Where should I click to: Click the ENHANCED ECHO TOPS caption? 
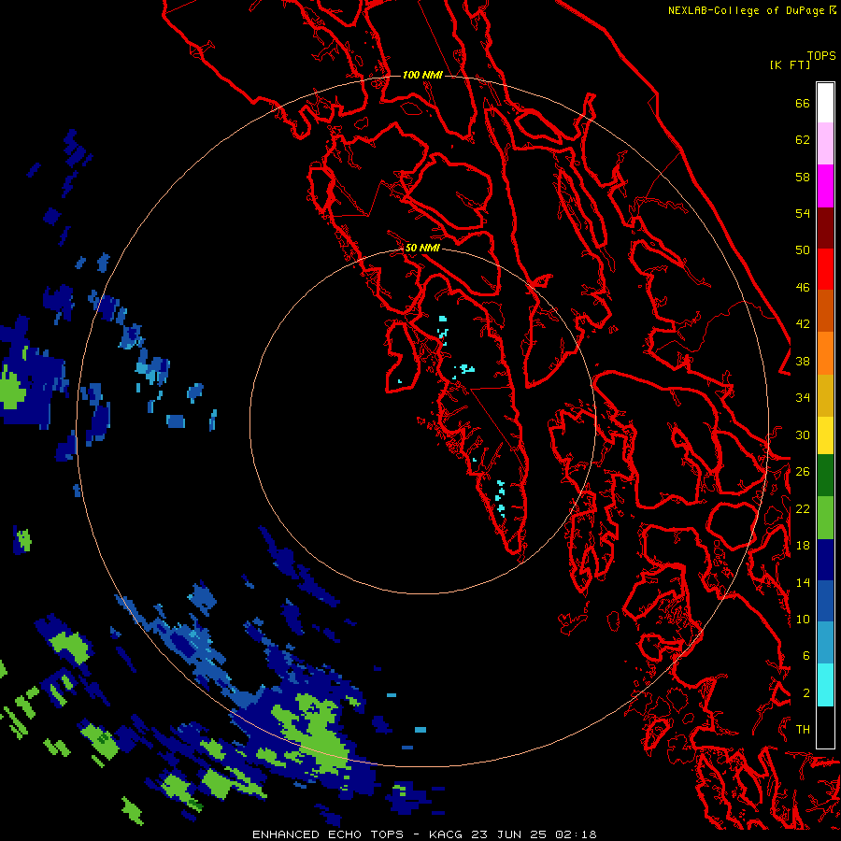click(328, 834)
